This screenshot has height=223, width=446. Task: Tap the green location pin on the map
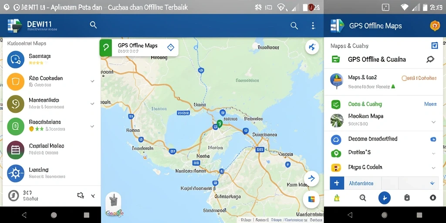pos(220,124)
